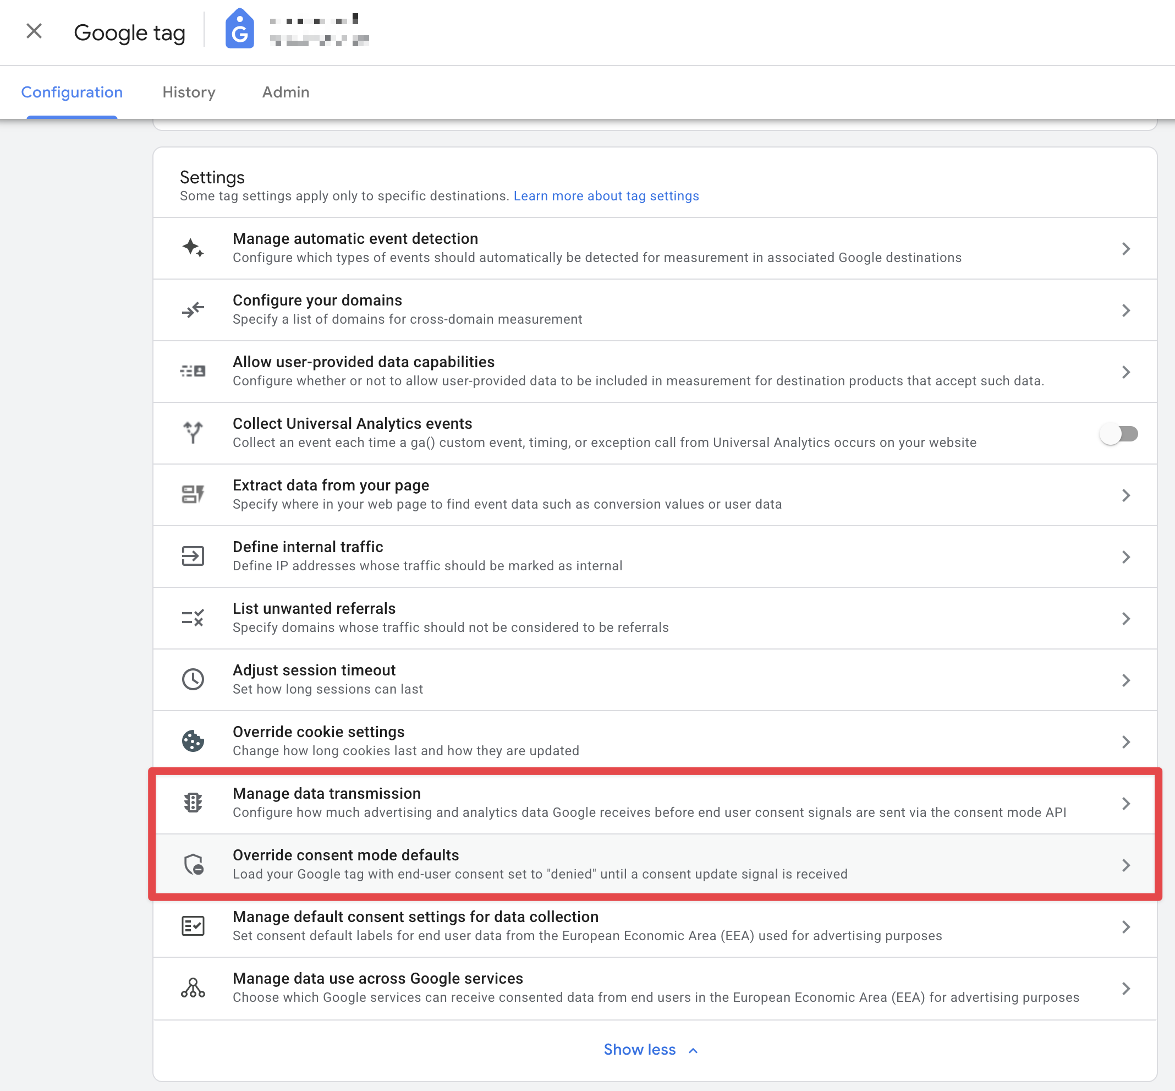Open Override consent mode defaults setting
The height and width of the screenshot is (1091, 1175).
pos(655,865)
